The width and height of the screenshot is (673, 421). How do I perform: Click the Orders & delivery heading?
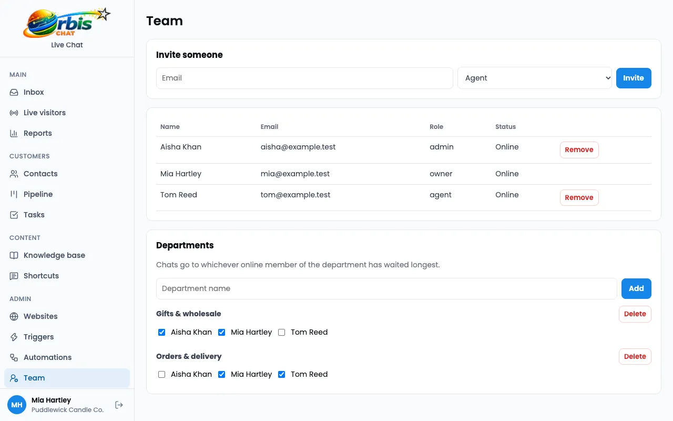tap(189, 356)
